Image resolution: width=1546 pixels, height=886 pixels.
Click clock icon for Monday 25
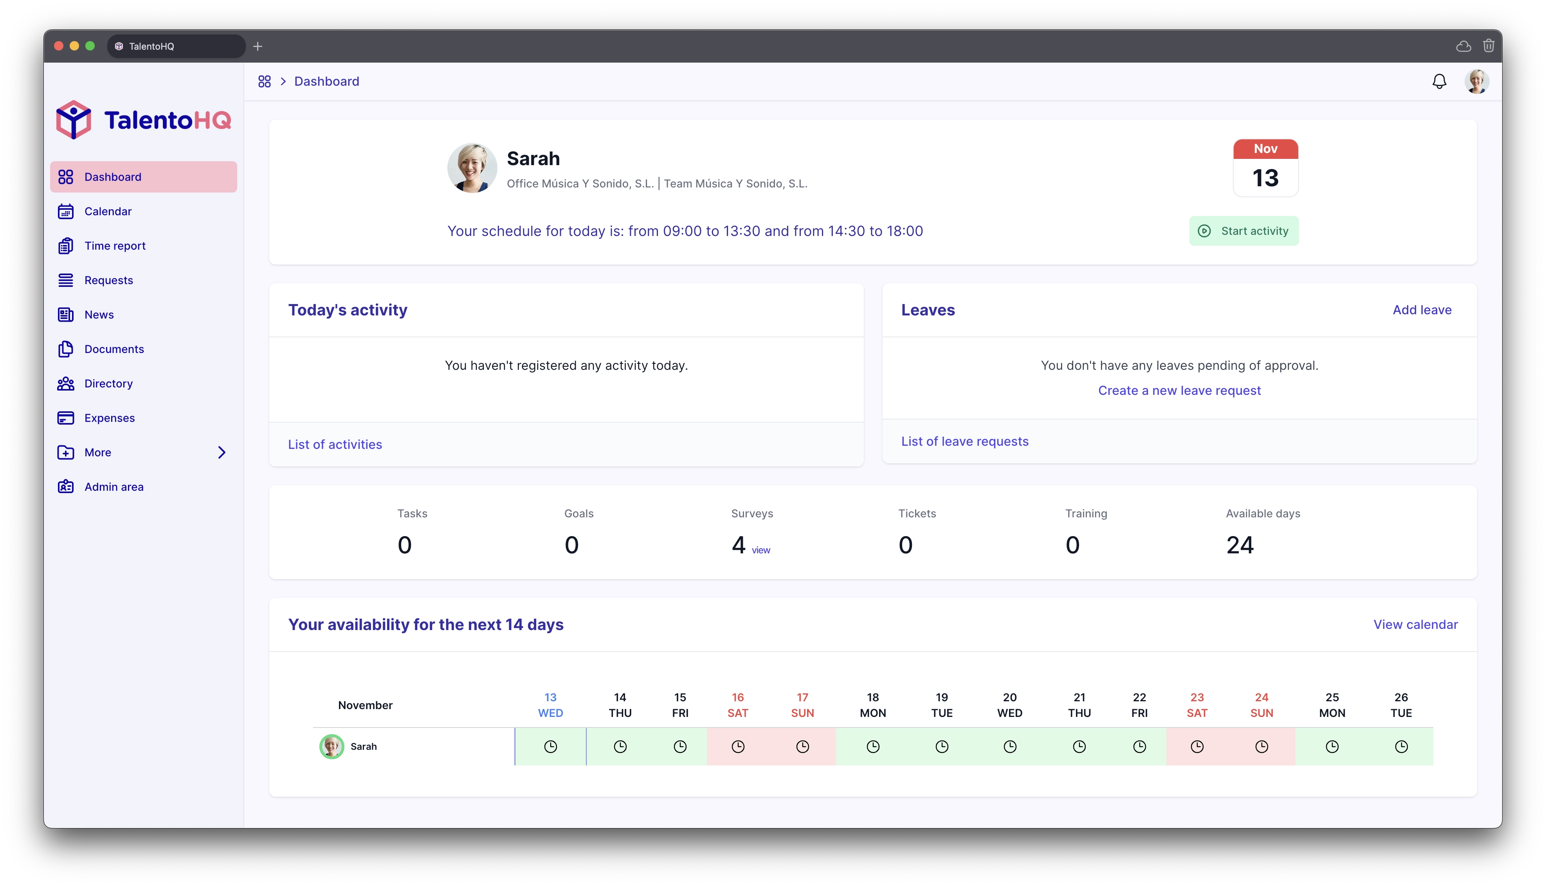[1332, 747]
